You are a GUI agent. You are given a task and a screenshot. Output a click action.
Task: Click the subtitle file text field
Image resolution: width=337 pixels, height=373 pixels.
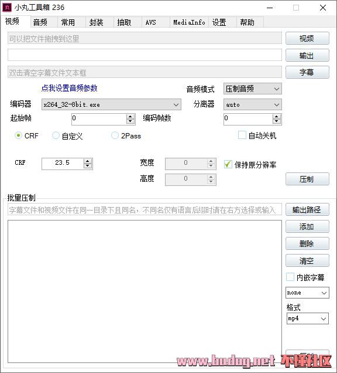point(145,72)
